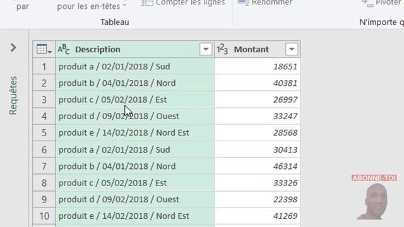The image size is (404, 227).
Task: Select row number 5 header
Action: click(x=44, y=133)
